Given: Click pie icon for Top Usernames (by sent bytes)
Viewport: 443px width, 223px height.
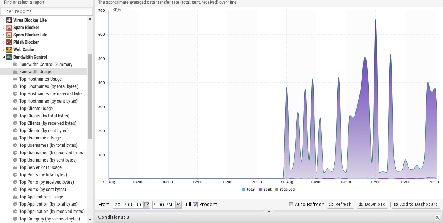Looking at the screenshot, I should pos(15,160).
